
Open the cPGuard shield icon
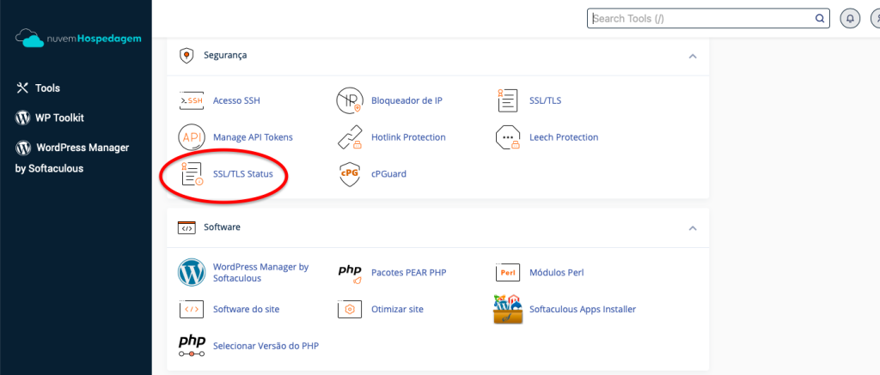click(x=350, y=173)
